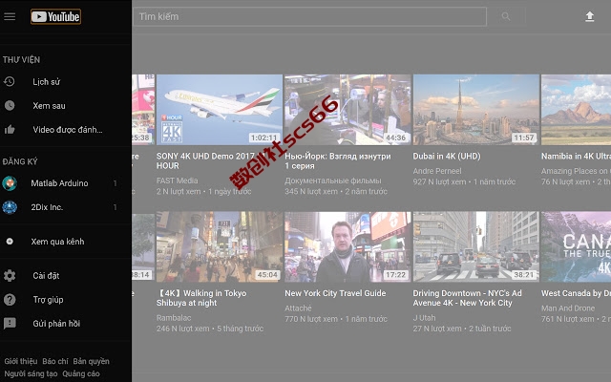
Task: Open the Driving Downtown NYC thumbnail
Action: [476, 246]
